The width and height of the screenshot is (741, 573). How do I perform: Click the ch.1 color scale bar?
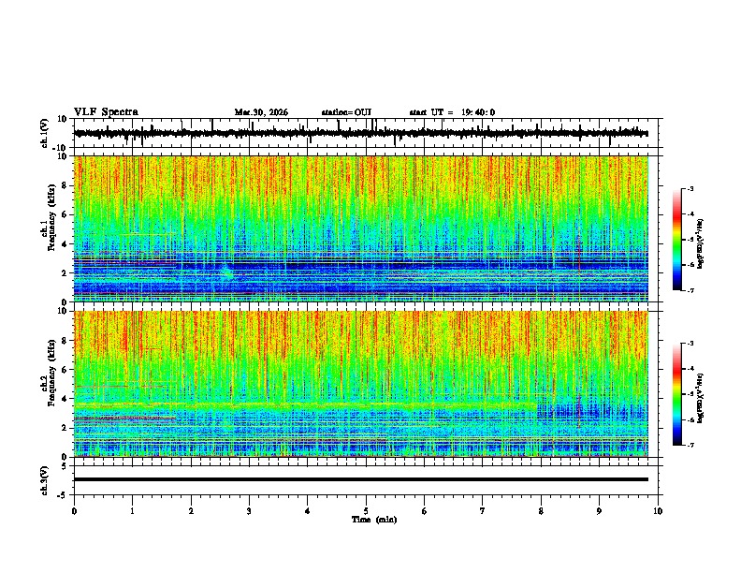coord(676,240)
